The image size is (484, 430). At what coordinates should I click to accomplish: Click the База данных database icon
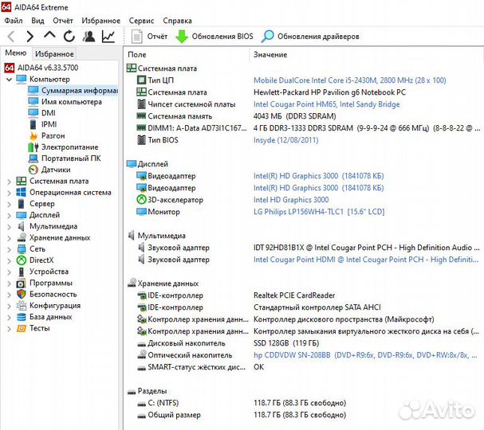21,317
